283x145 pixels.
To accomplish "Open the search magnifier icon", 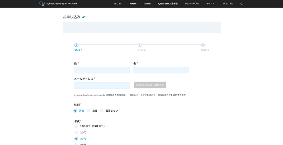I will 242,4.
